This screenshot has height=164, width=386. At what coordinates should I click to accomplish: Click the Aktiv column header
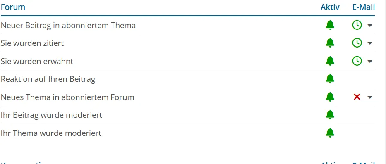click(x=330, y=7)
